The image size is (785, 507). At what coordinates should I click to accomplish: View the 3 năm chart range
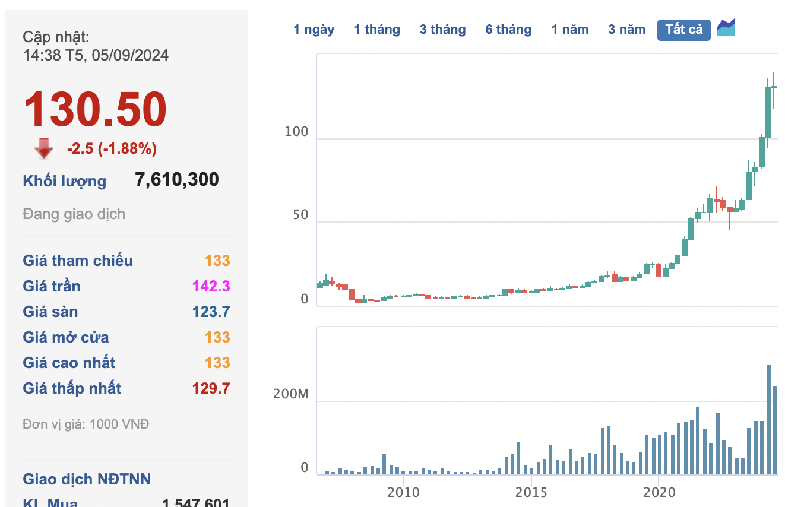click(x=626, y=30)
